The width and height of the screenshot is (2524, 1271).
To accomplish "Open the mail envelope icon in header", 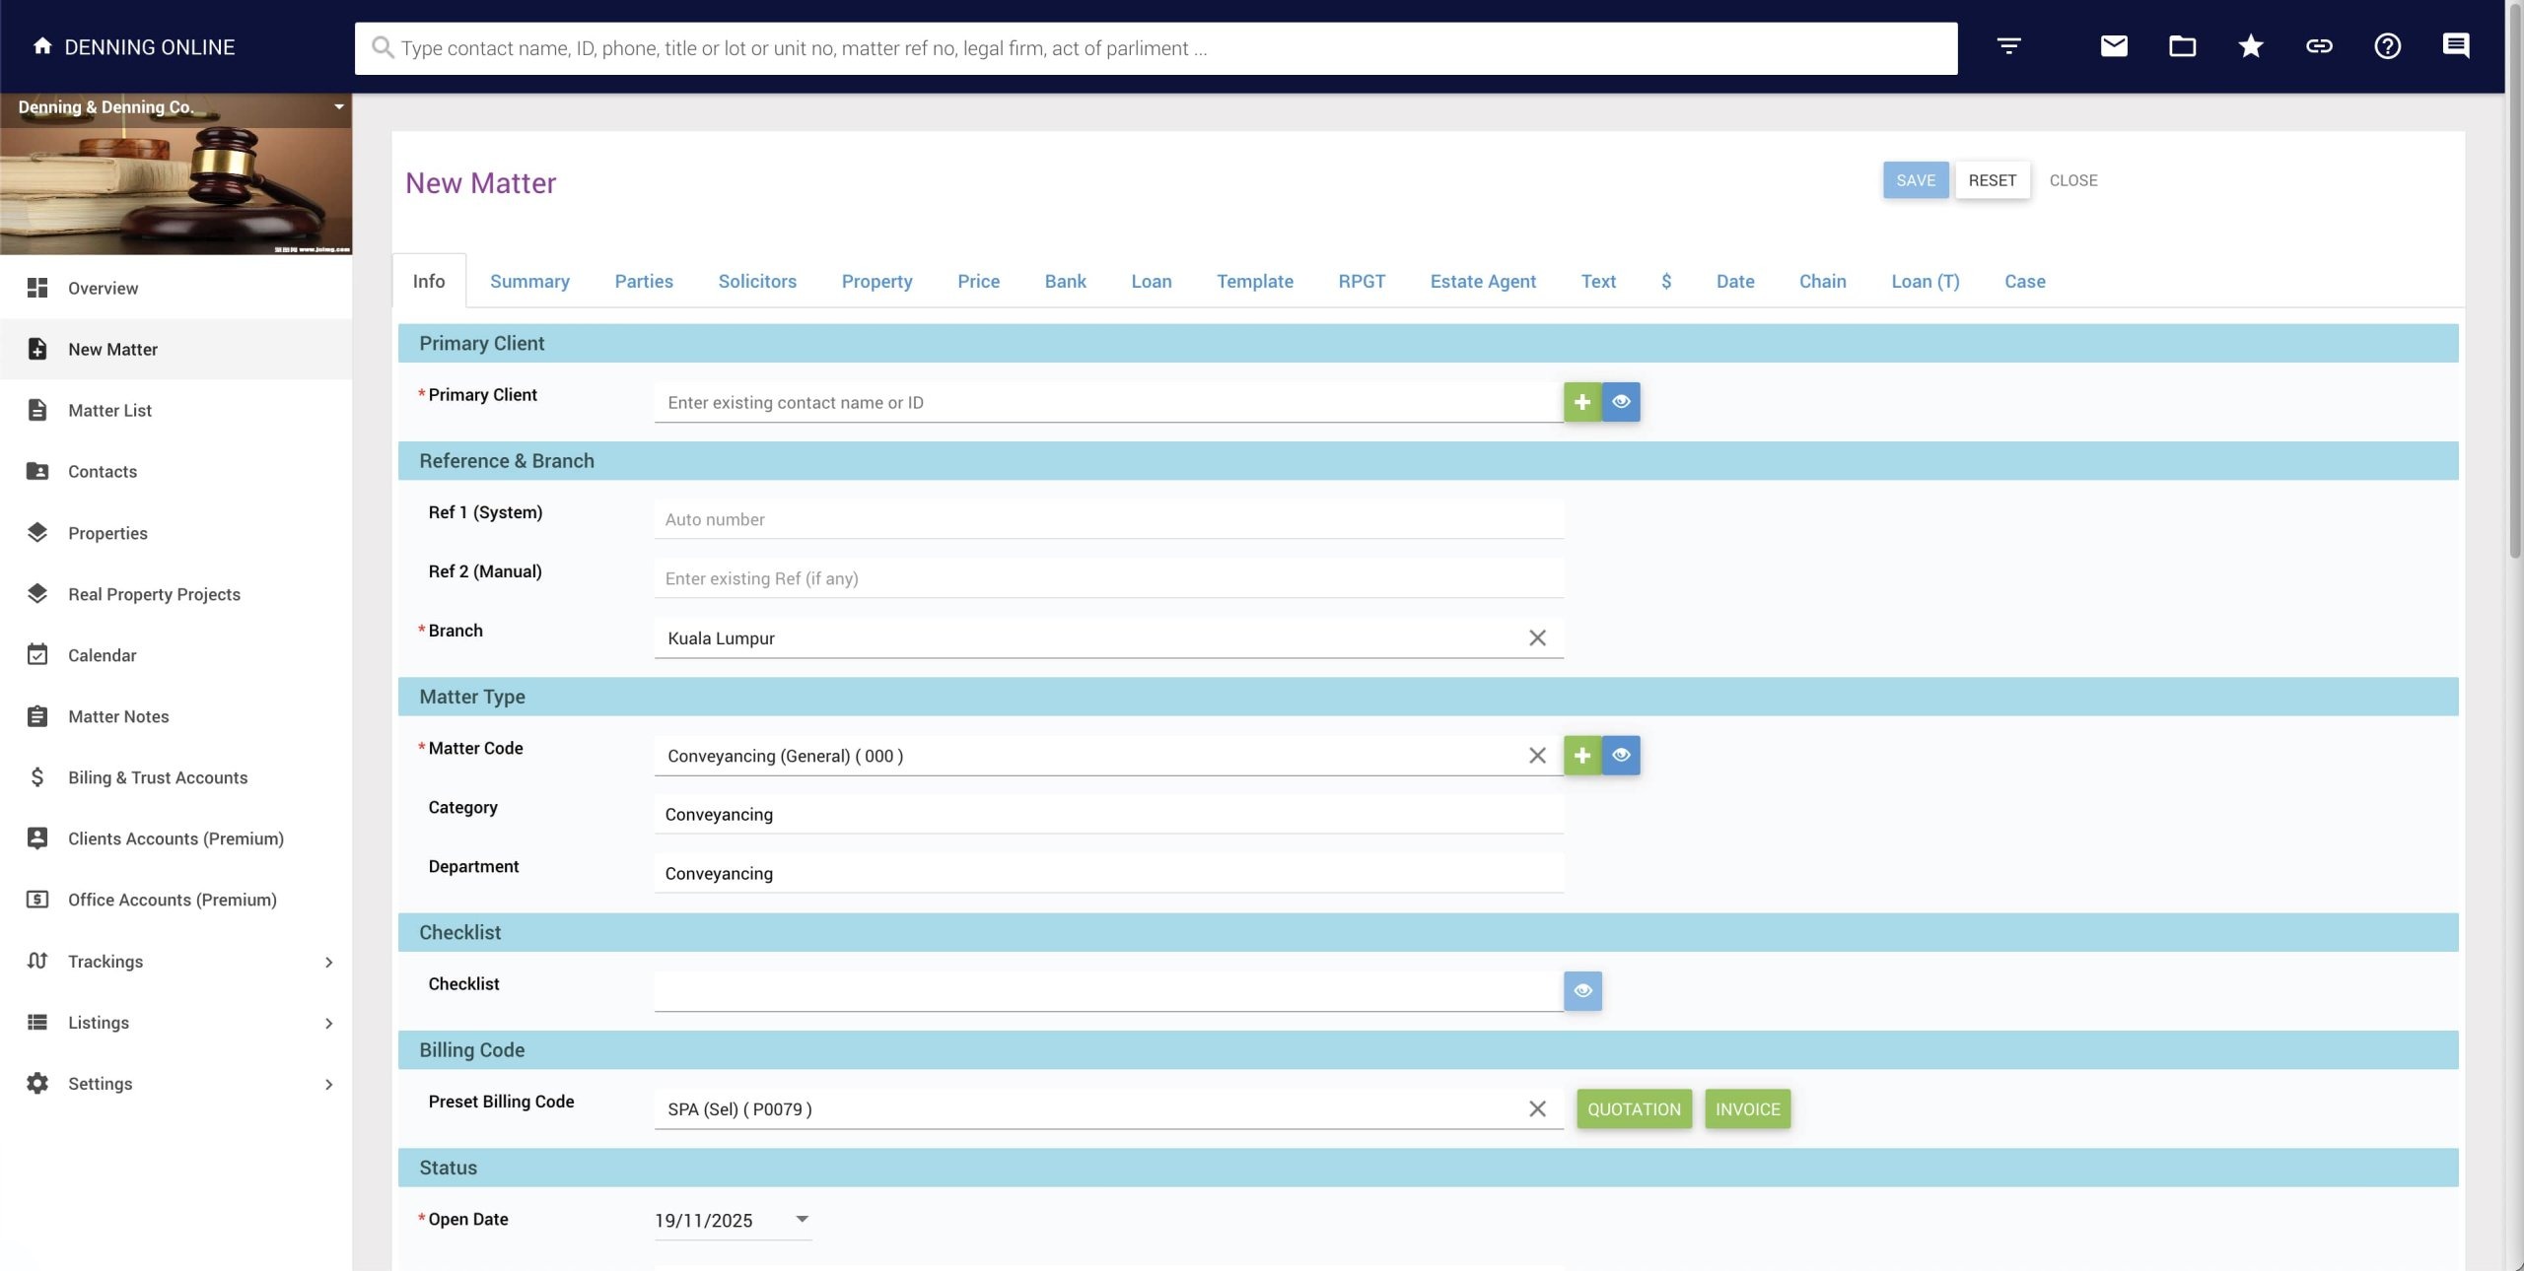I will point(2113,46).
